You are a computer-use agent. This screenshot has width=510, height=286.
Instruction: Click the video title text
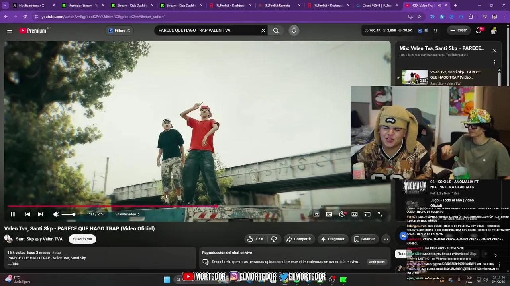click(x=79, y=228)
